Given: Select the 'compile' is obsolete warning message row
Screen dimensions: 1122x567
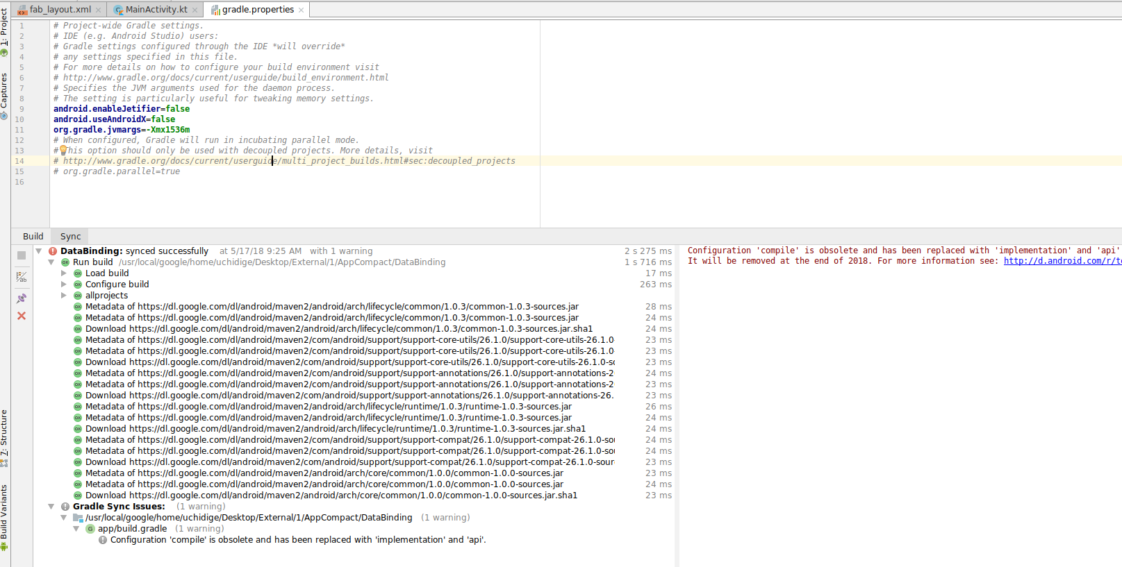Looking at the screenshot, I should click(297, 540).
